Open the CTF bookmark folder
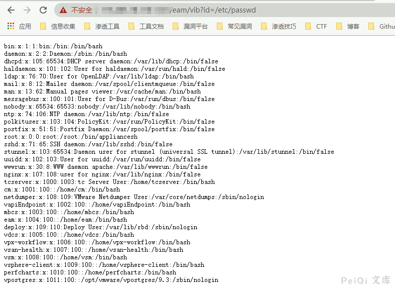Viewport: 395px width, 295px height. point(316,26)
